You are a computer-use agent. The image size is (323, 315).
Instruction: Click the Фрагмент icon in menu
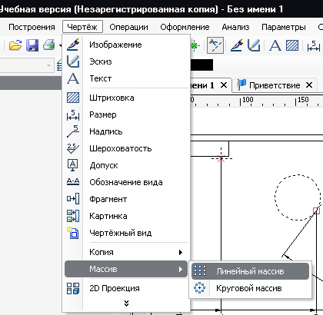[x=73, y=199]
